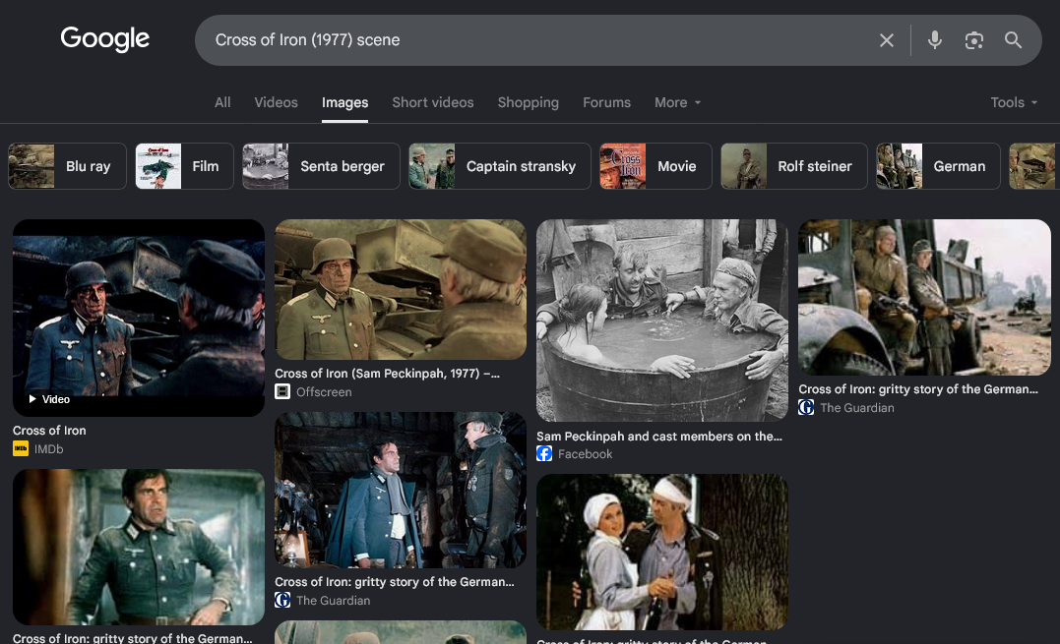The image size is (1060, 644).
Task: Start voice search with the microphone icon
Action: pos(934,40)
